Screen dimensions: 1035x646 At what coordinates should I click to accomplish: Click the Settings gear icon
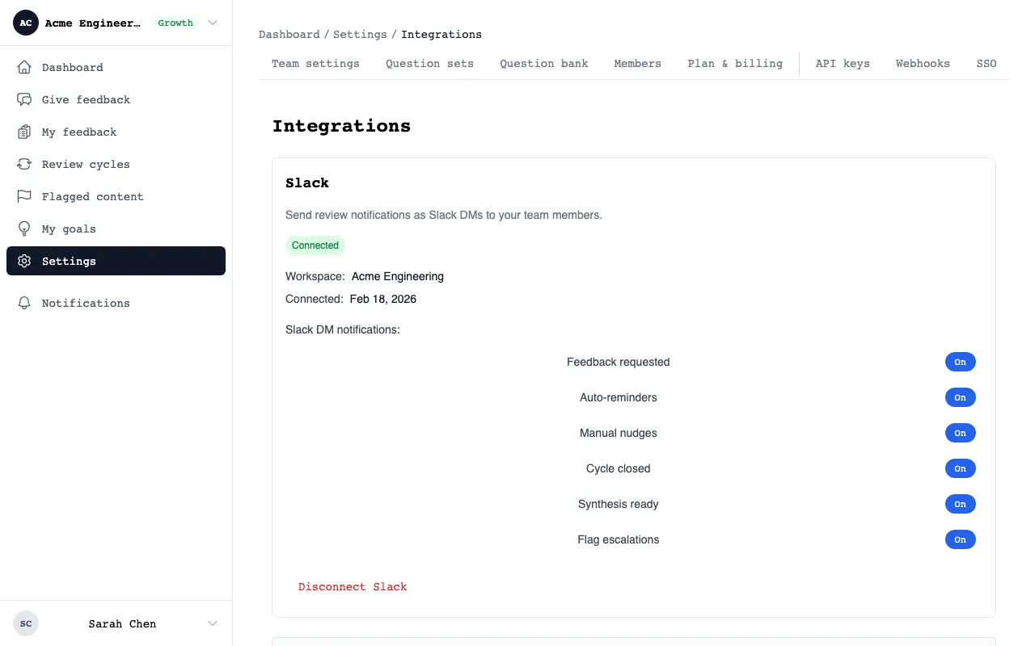coord(25,261)
